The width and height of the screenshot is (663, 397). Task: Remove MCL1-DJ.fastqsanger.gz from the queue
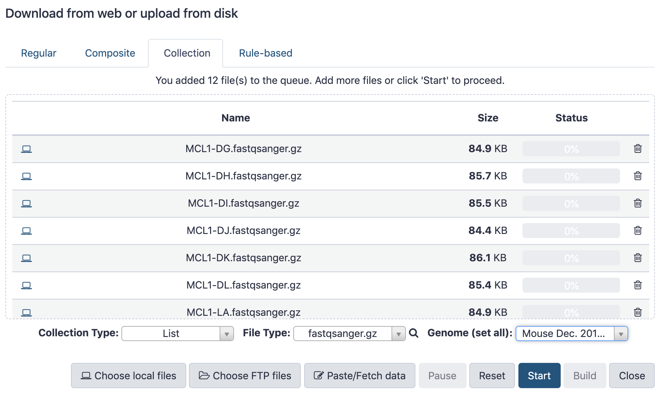click(x=637, y=231)
